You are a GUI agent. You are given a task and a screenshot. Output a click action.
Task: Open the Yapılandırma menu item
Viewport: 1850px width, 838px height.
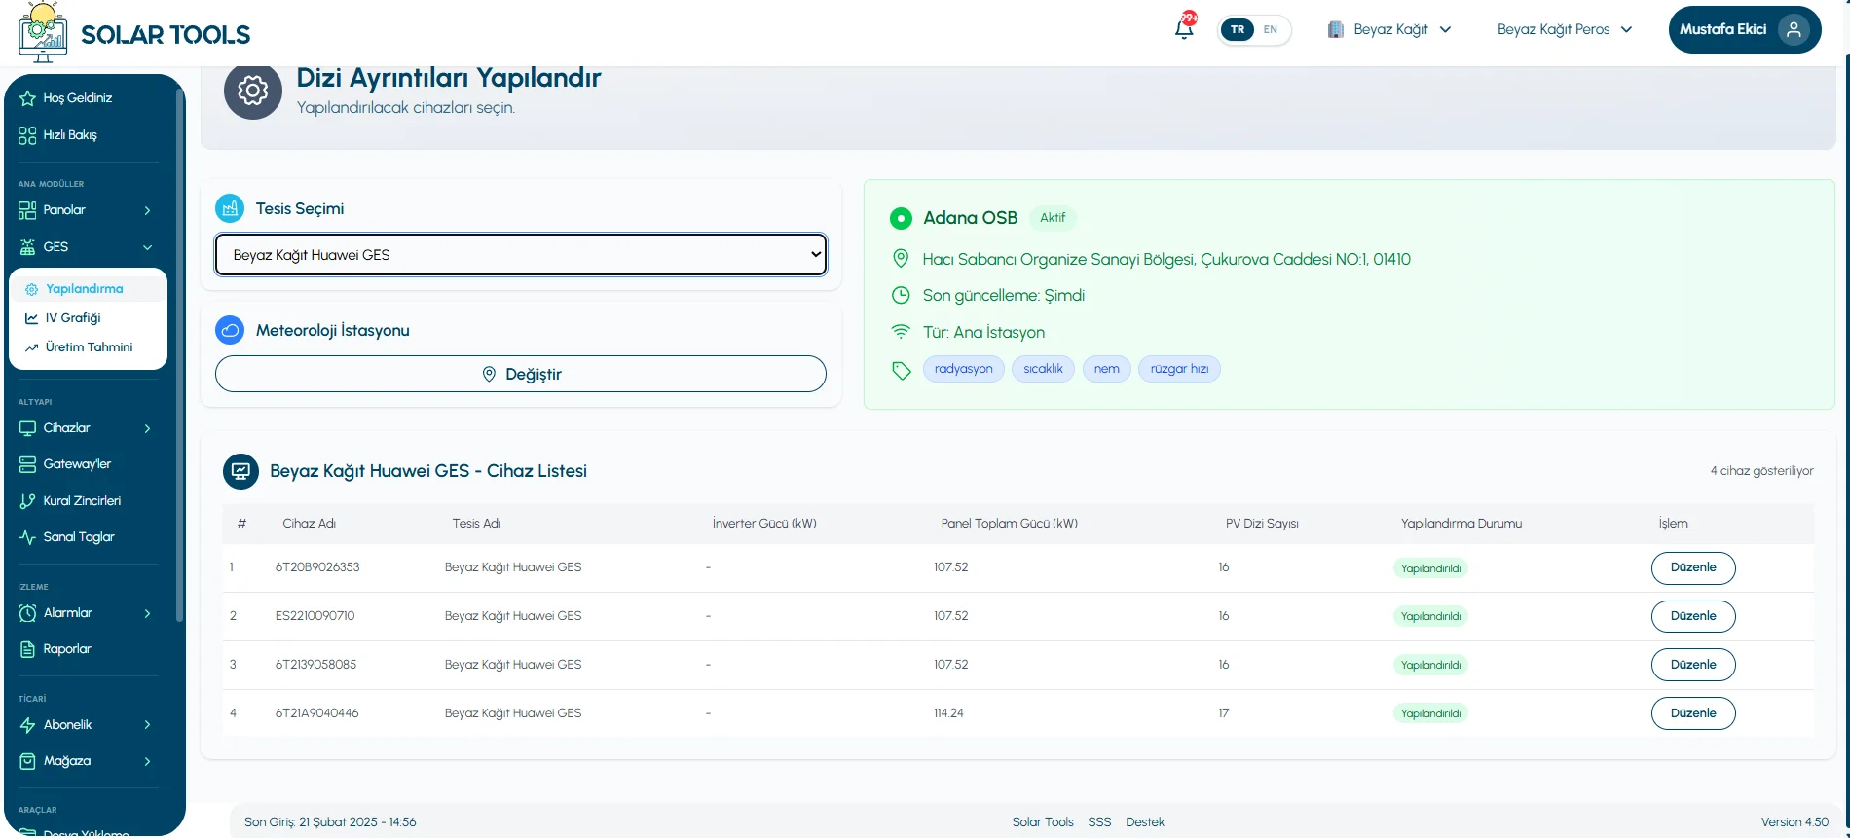coord(88,289)
